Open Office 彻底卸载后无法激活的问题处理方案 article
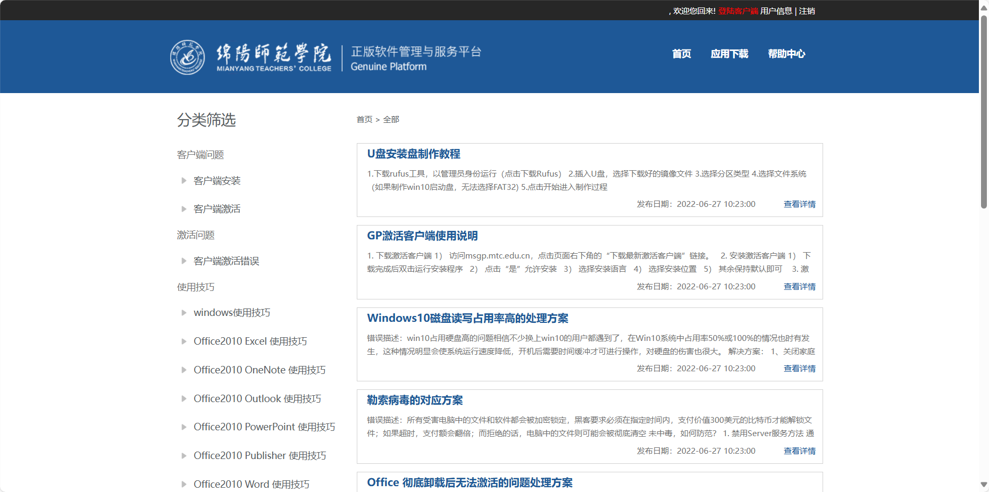 (x=470, y=483)
